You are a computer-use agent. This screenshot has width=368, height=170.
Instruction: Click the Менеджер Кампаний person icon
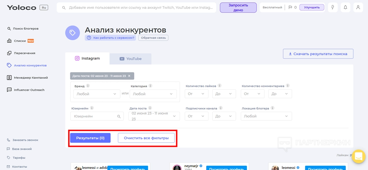click(x=9, y=78)
